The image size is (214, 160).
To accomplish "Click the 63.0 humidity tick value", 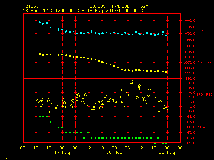I will (191, 143).
